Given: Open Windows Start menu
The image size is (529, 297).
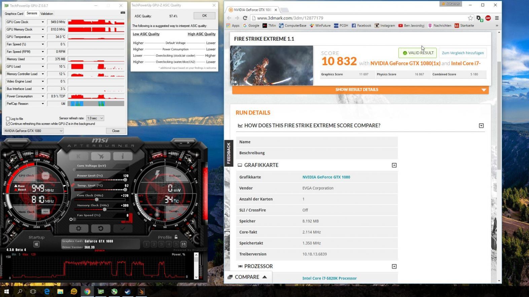Looking at the screenshot, I should (x=6, y=291).
